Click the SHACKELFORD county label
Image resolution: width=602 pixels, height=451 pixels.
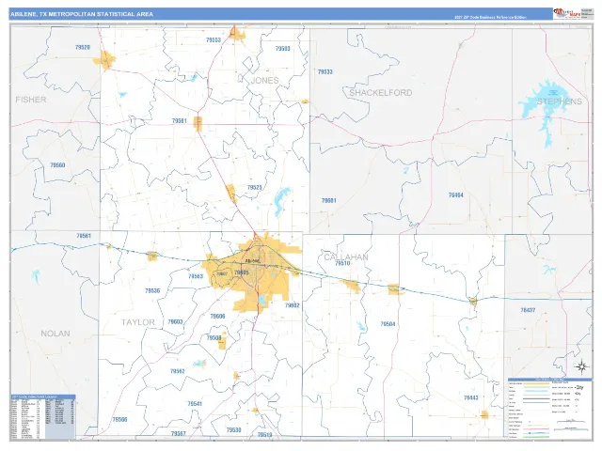380,93
